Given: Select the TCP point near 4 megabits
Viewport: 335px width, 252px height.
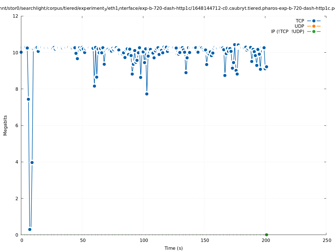Looking at the screenshot, I should click(x=32, y=162).
